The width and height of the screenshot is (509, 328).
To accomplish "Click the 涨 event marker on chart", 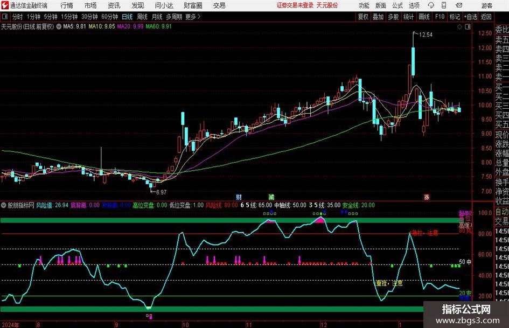I will point(427,197).
